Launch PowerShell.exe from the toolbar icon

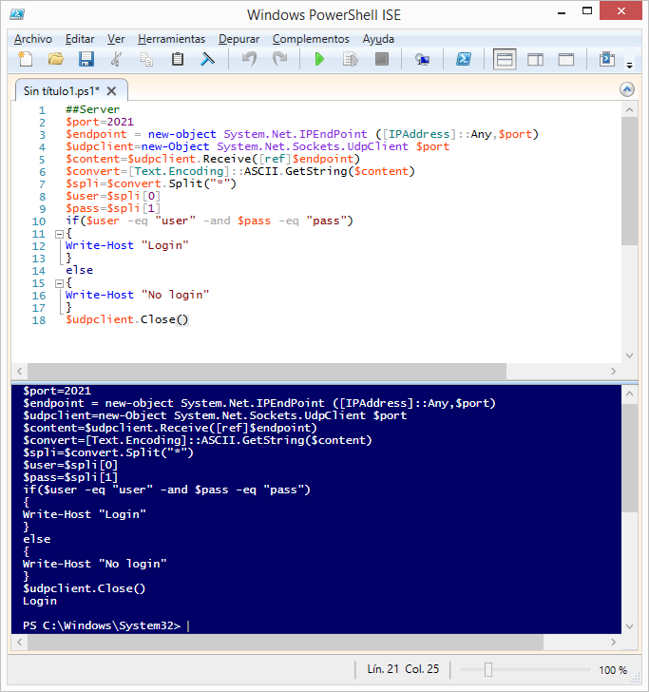pos(464,60)
